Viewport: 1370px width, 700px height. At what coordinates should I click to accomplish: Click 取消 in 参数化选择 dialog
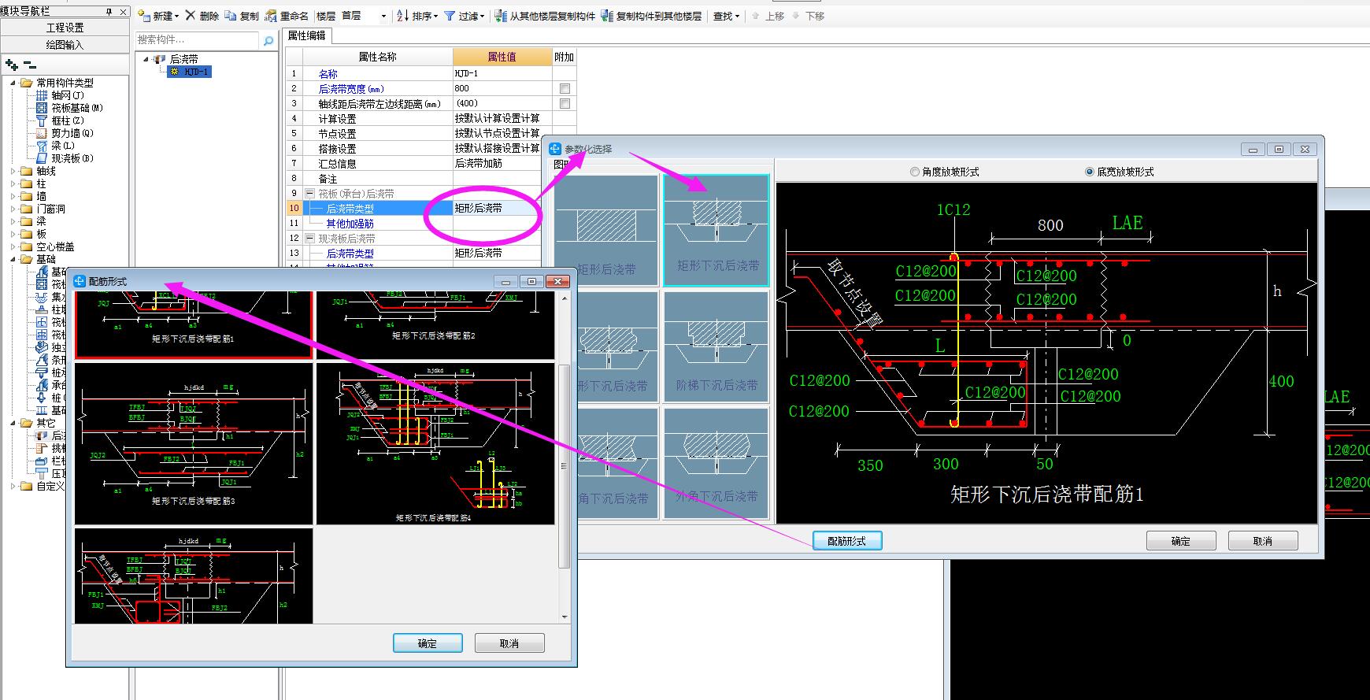(x=1263, y=541)
